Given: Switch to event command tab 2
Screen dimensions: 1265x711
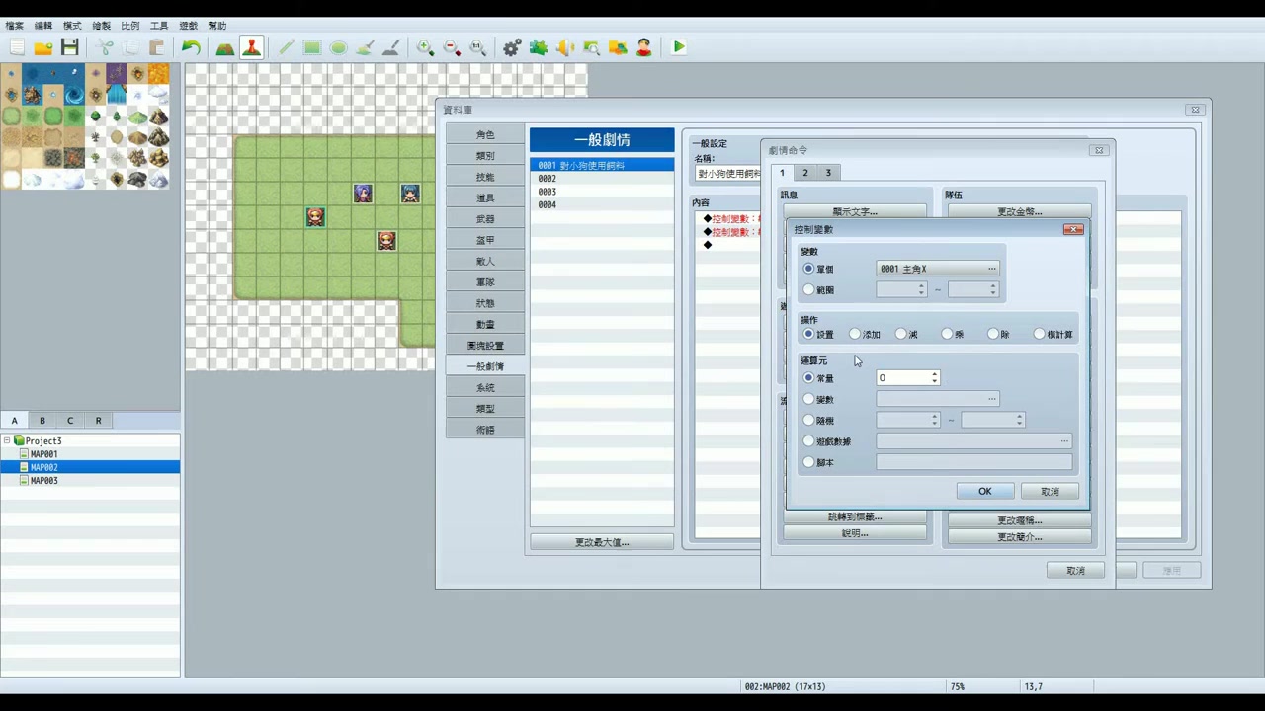Looking at the screenshot, I should coord(804,173).
